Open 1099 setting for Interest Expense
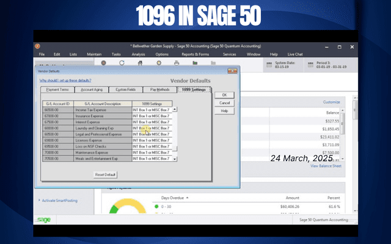Screen dimensions: 391x244 pos(152,122)
